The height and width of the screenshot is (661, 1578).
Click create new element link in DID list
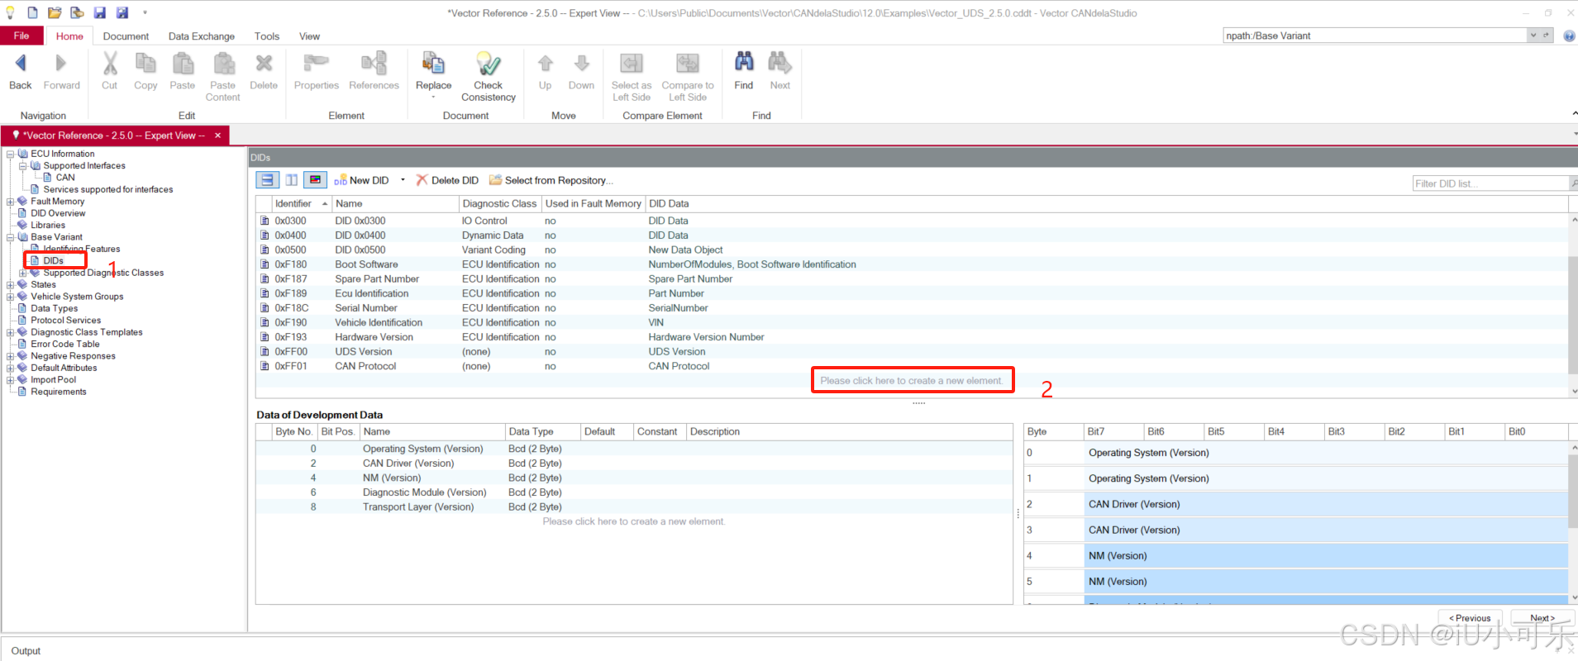(912, 381)
